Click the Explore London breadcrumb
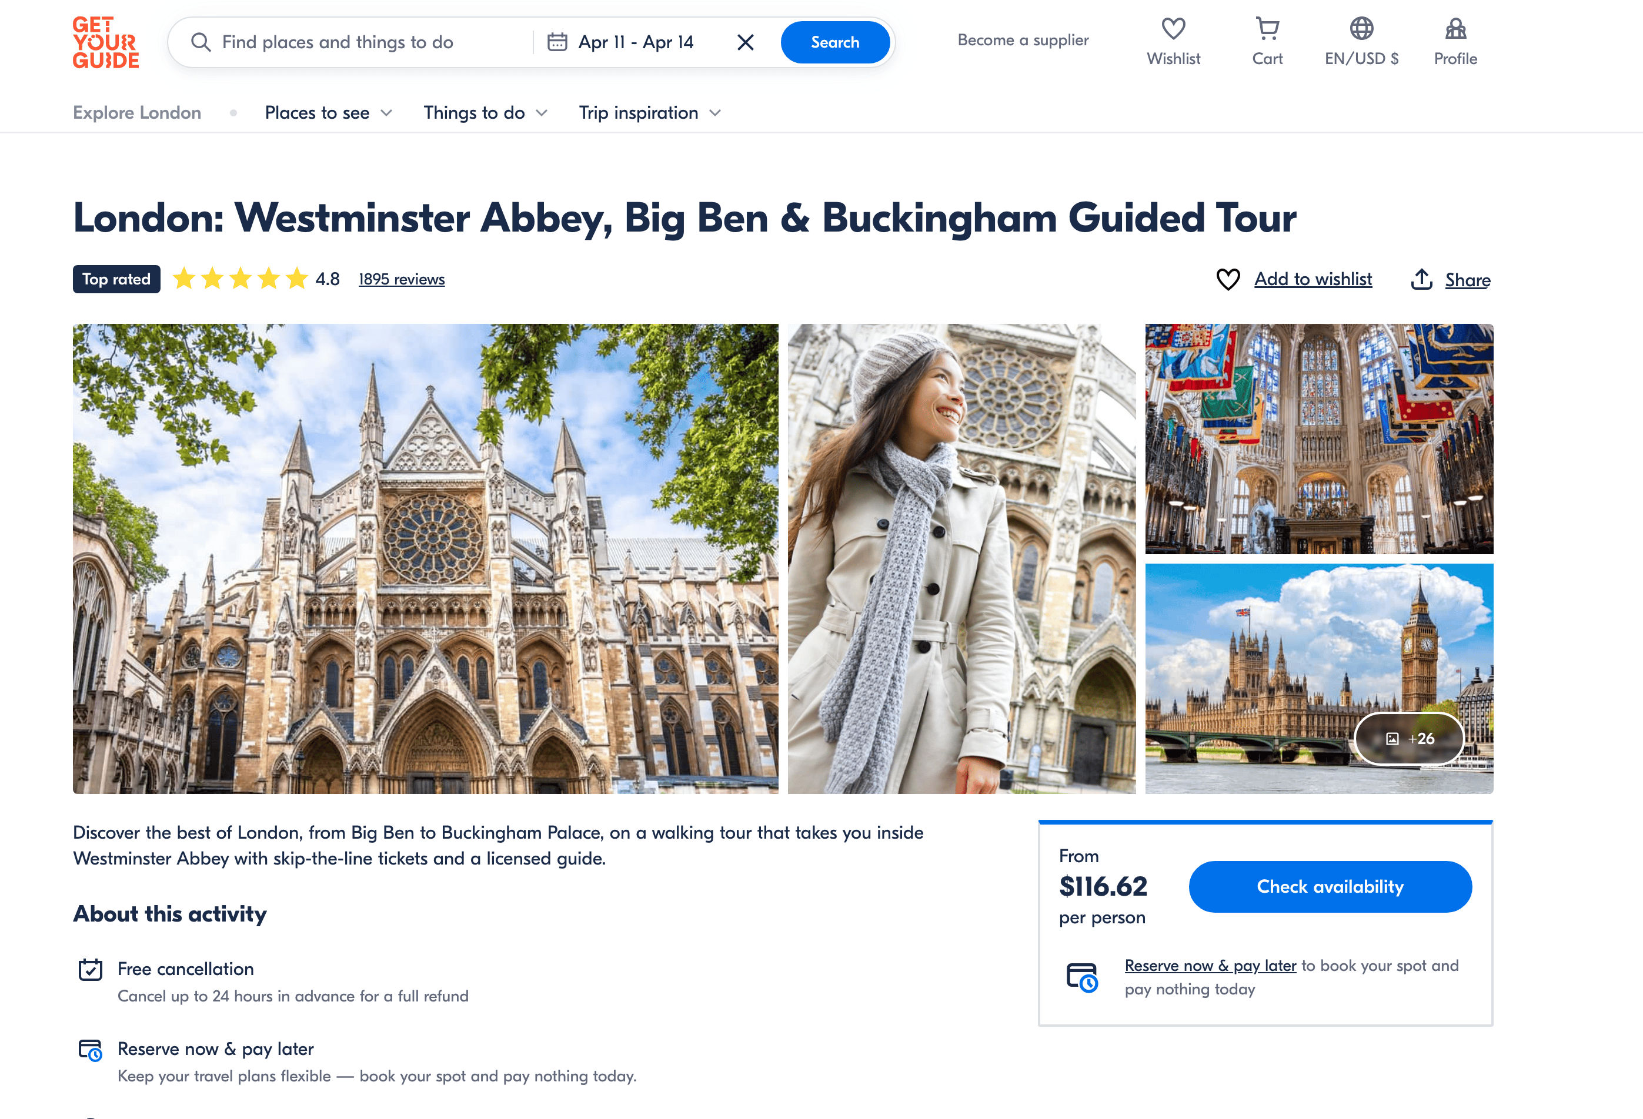 point(137,113)
